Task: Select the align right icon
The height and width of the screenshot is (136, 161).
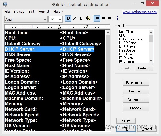Action: tap(110, 18)
